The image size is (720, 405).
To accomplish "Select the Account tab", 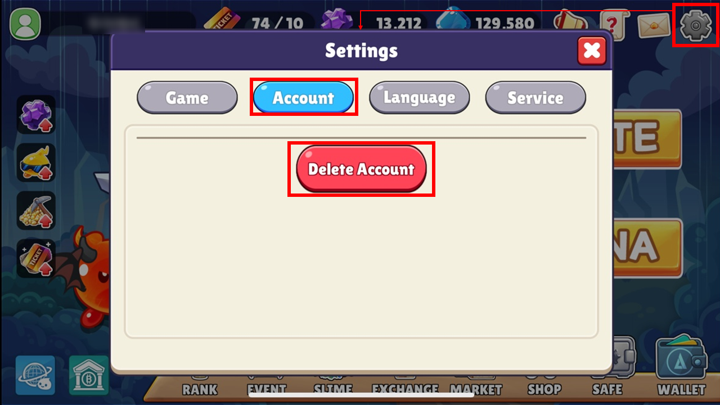I will [x=303, y=97].
